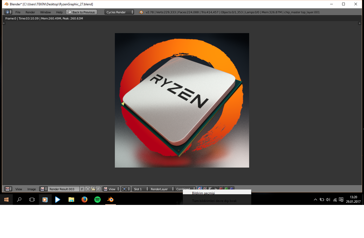Create a new image with the plus icon
This screenshot has width=364, height=238.
pos(88,189)
